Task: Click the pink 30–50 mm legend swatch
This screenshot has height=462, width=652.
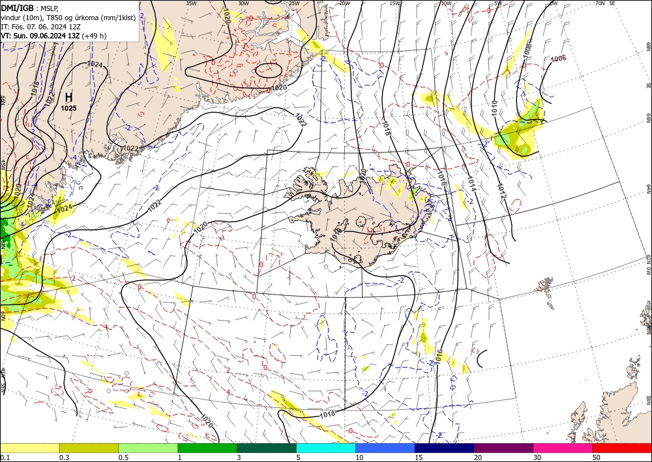Action: (563, 448)
